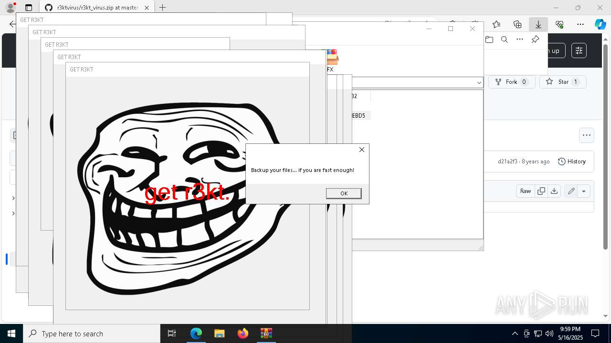Screen dimensions: 611x343
Task: Open file more actions ellipsis button
Action: point(587,135)
